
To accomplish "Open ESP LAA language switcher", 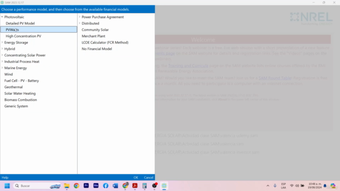I will click(x=283, y=186).
